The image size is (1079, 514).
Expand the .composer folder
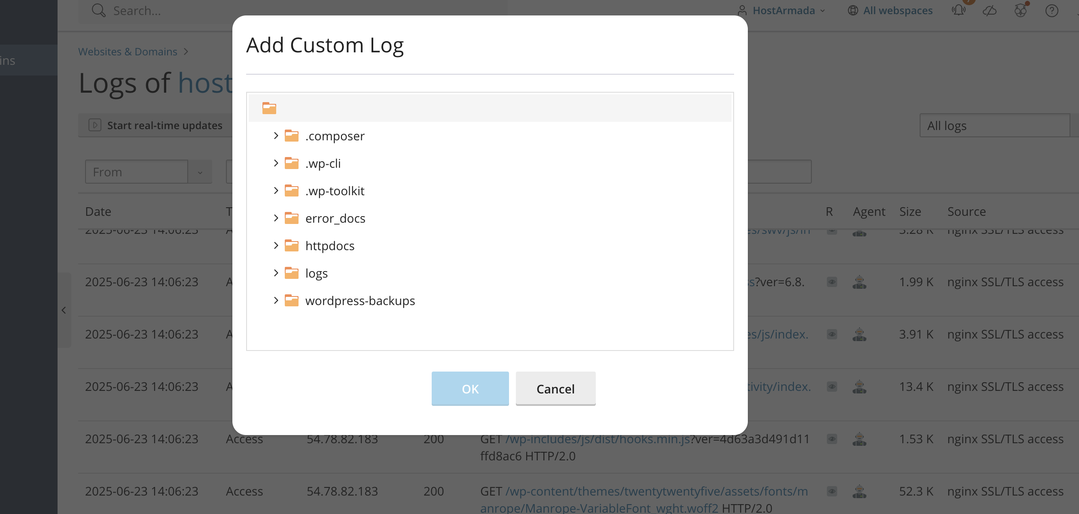pyautogui.click(x=276, y=136)
